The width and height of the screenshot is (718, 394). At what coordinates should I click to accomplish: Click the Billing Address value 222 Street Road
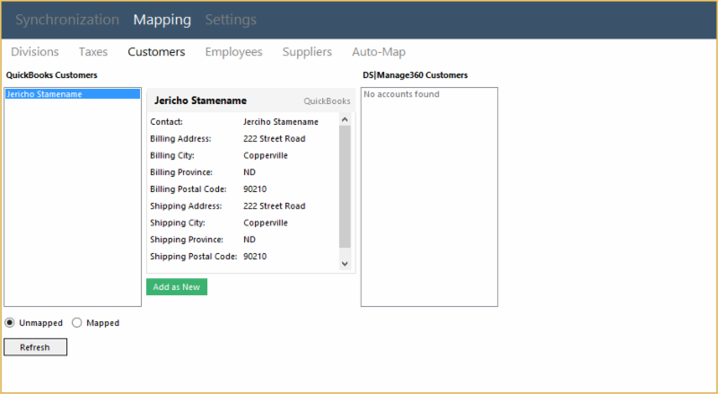[x=274, y=139]
